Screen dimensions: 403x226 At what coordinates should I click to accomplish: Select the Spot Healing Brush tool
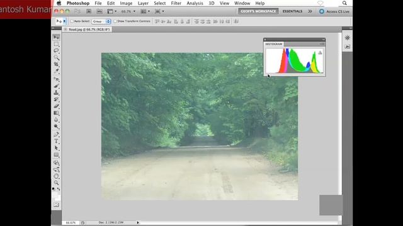pos(56,79)
